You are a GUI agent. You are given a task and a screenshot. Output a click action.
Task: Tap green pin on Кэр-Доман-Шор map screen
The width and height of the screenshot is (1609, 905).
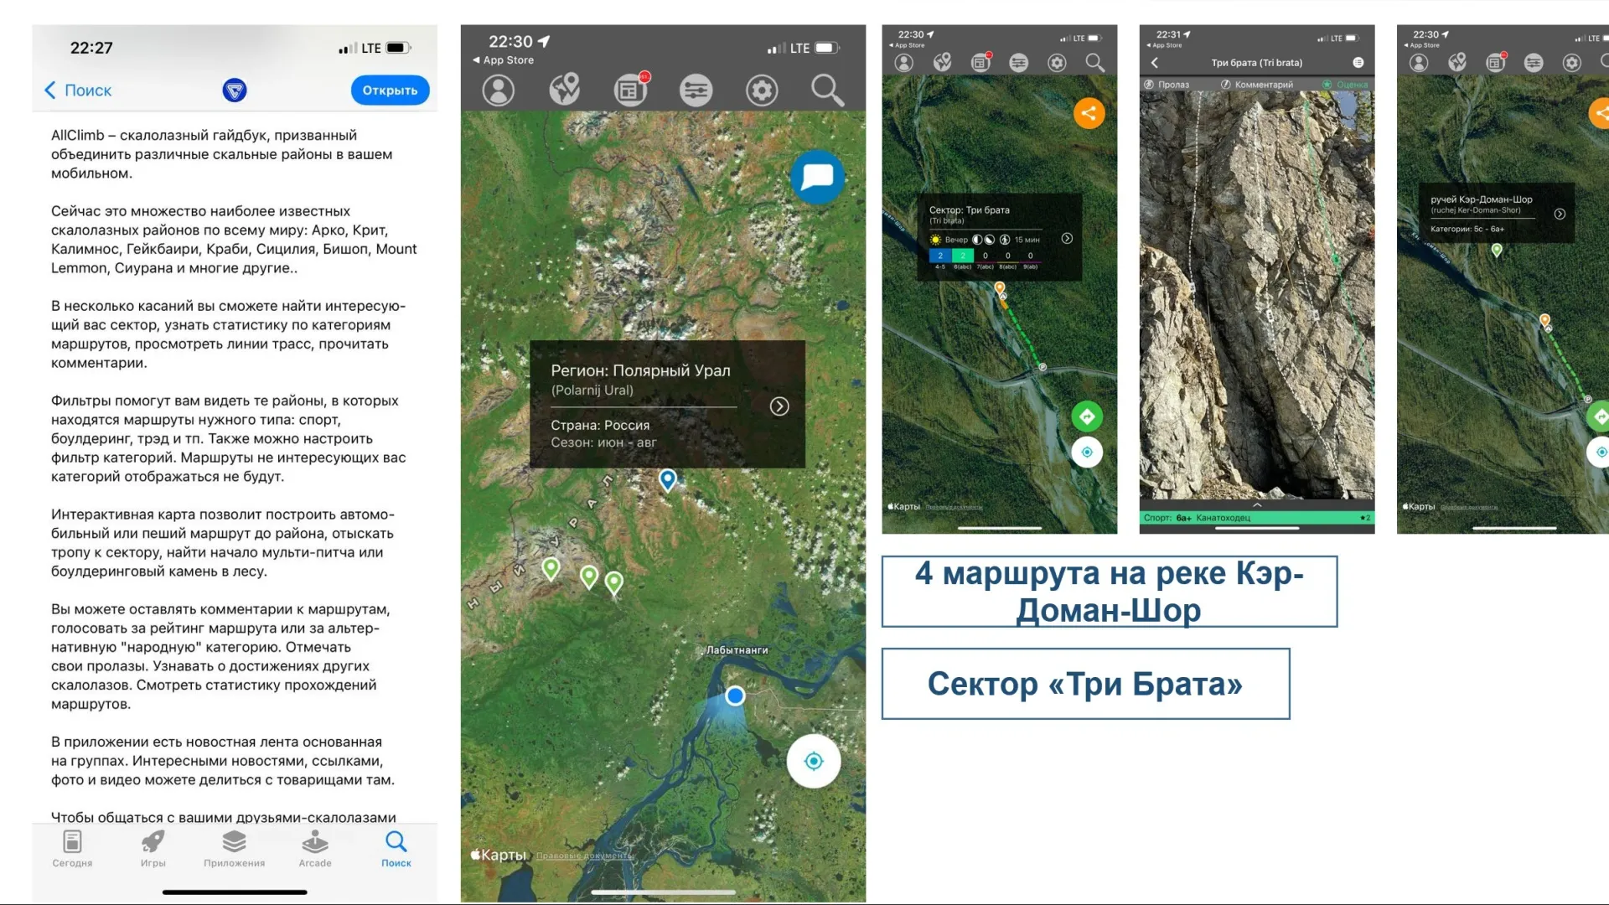[1497, 250]
